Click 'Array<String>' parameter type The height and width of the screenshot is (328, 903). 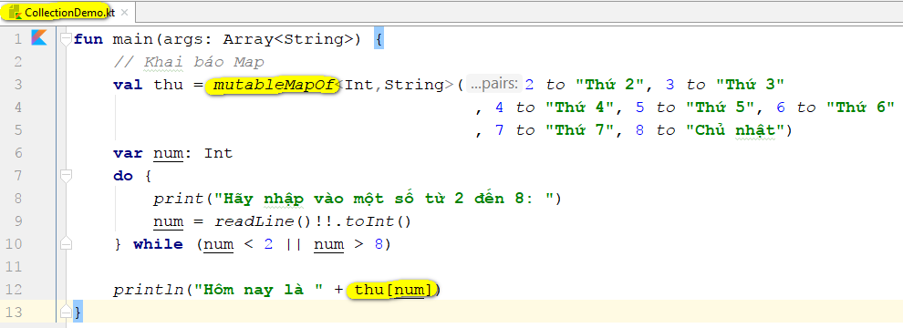pos(288,39)
